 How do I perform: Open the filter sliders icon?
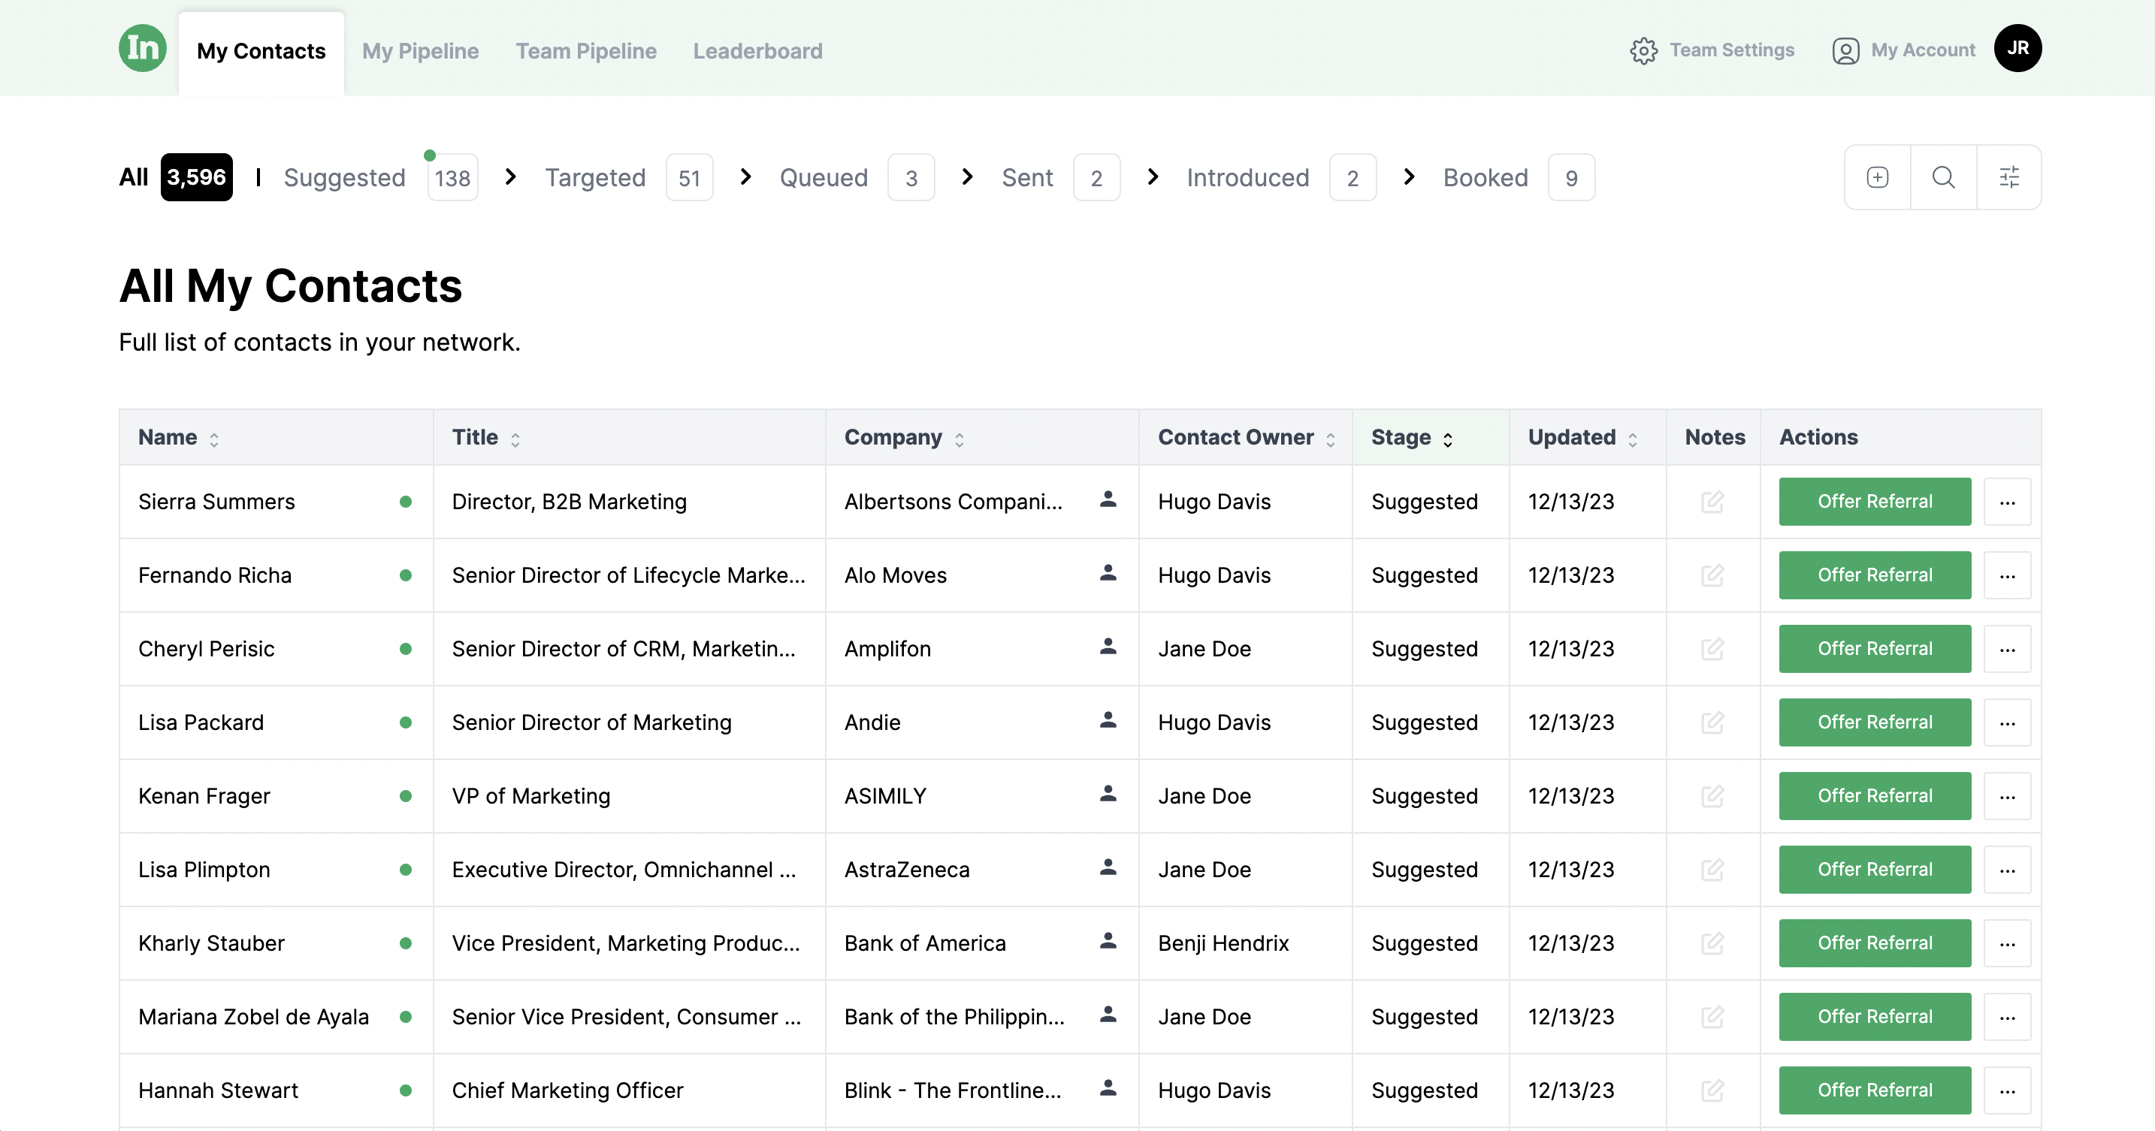[2008, 177]
